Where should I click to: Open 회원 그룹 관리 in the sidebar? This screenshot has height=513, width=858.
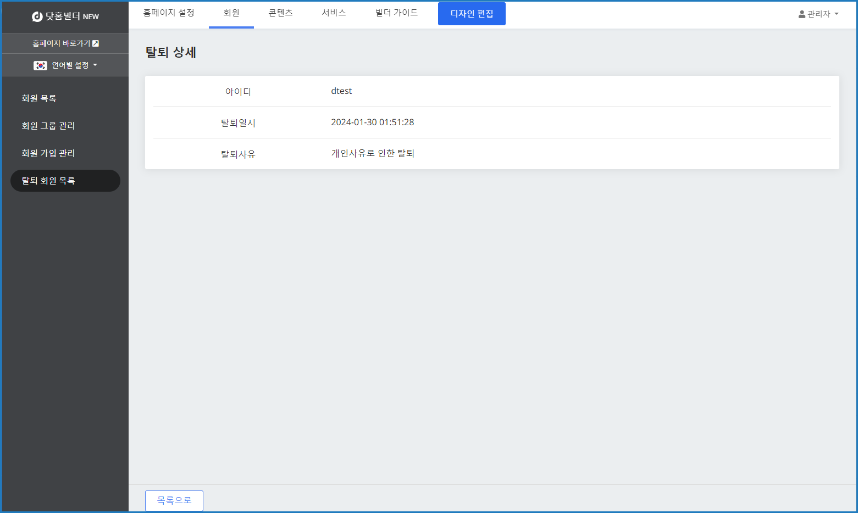[x=48, y=126]
